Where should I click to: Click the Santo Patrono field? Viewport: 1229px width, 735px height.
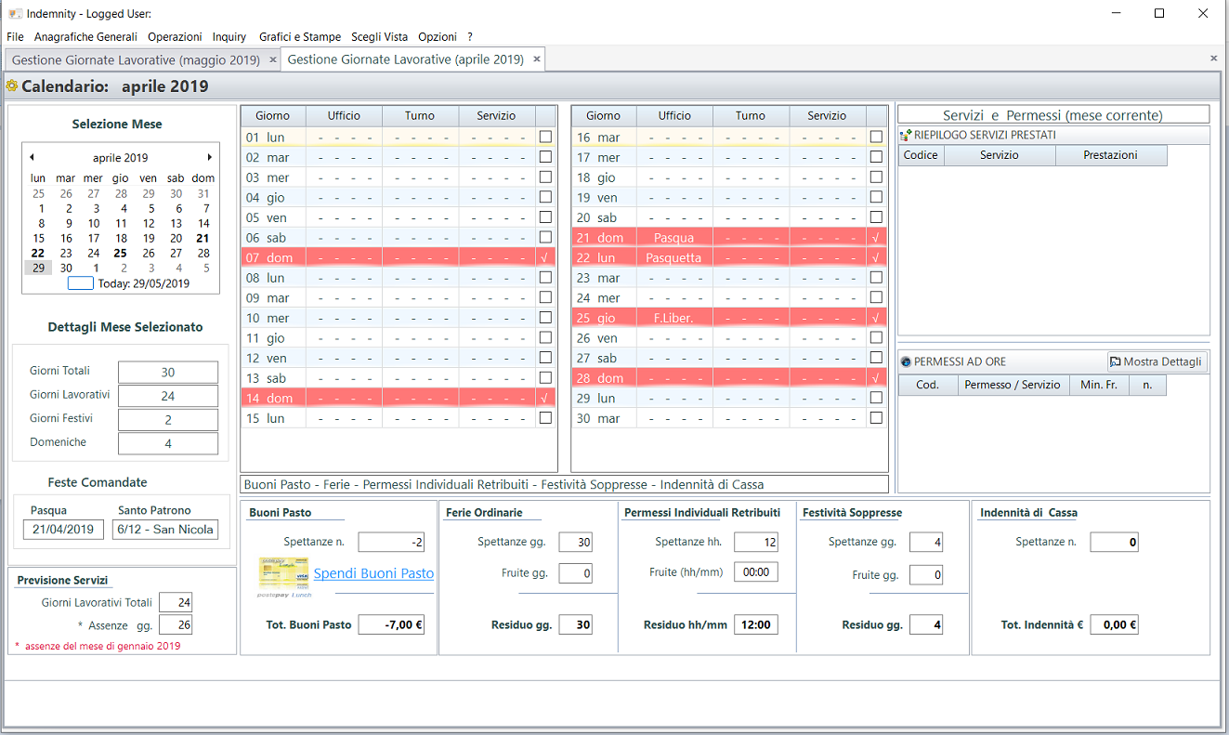pyautogui.click(x=165, y=530)
